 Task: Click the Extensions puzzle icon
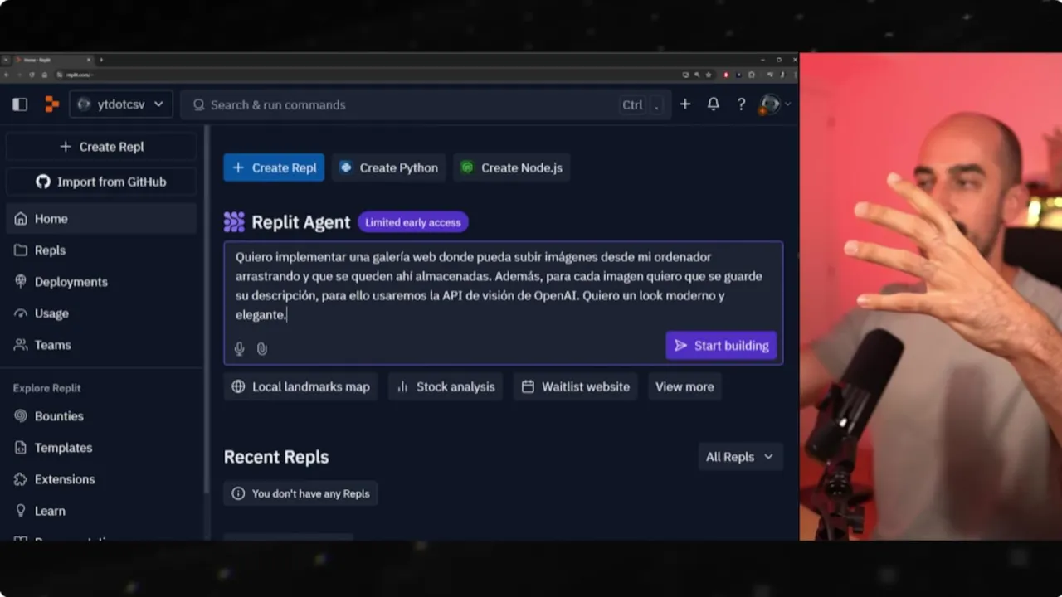click(x=21, y=479)
